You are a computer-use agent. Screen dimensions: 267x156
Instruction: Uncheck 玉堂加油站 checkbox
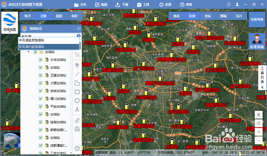tap(41, 75)
